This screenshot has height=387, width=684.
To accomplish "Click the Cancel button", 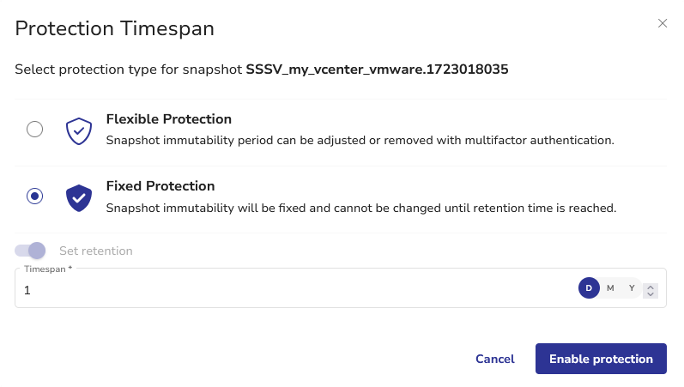I will pyautogui.click(x=495, y=359).
